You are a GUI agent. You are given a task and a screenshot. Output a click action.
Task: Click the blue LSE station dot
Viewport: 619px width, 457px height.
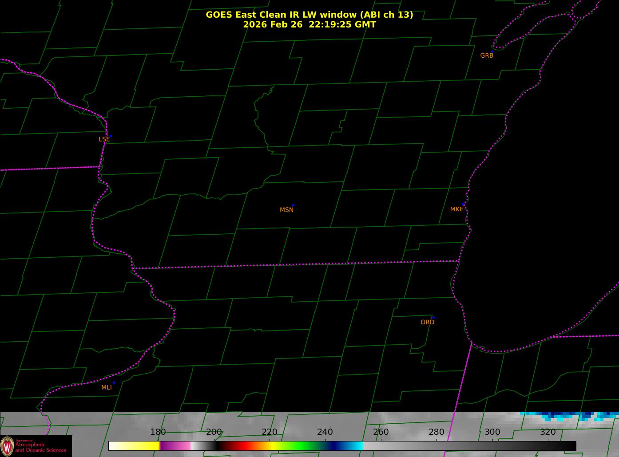point(111,136)
